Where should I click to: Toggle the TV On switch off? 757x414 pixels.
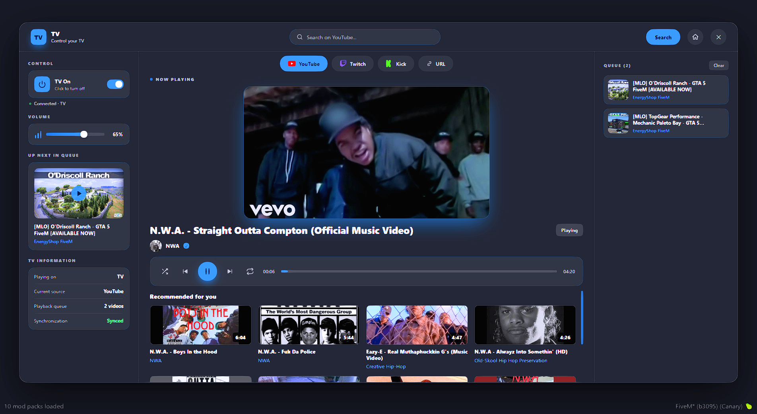(x=115, y=84)
